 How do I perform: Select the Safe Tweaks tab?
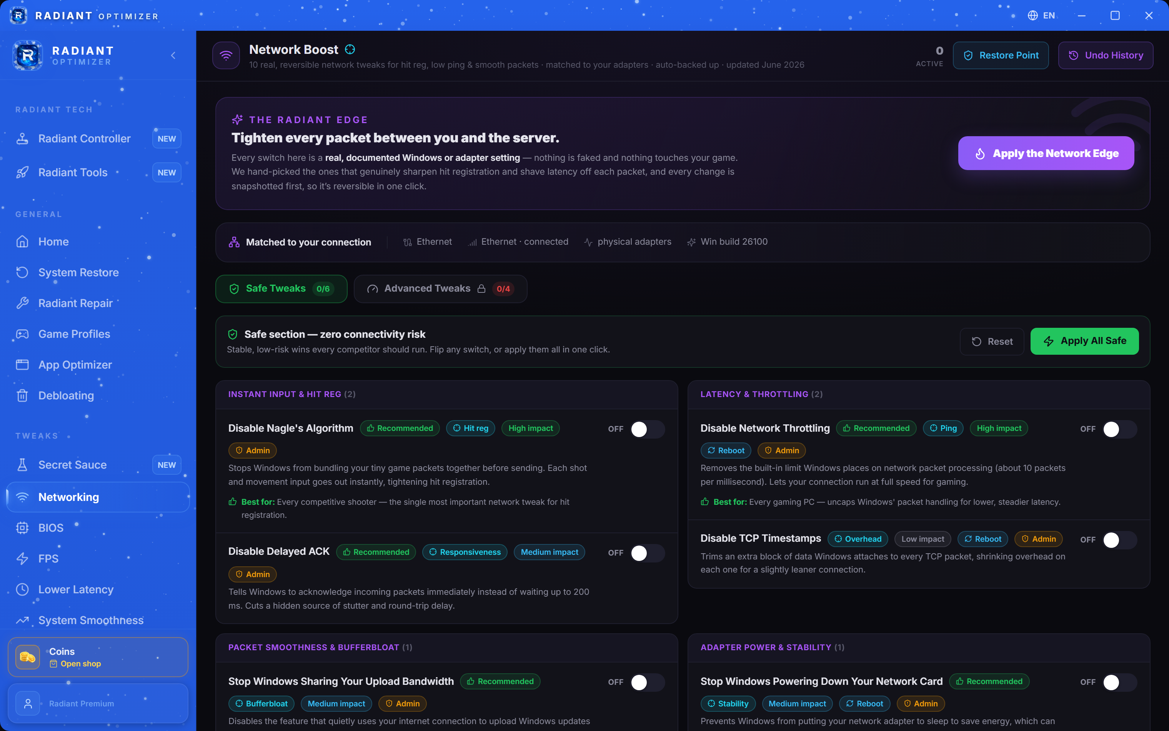tap(281, 289)
